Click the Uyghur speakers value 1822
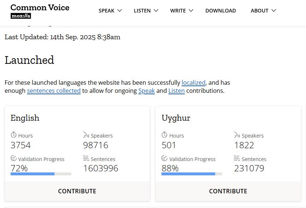 pyautogui.click(x=244, y=145)
